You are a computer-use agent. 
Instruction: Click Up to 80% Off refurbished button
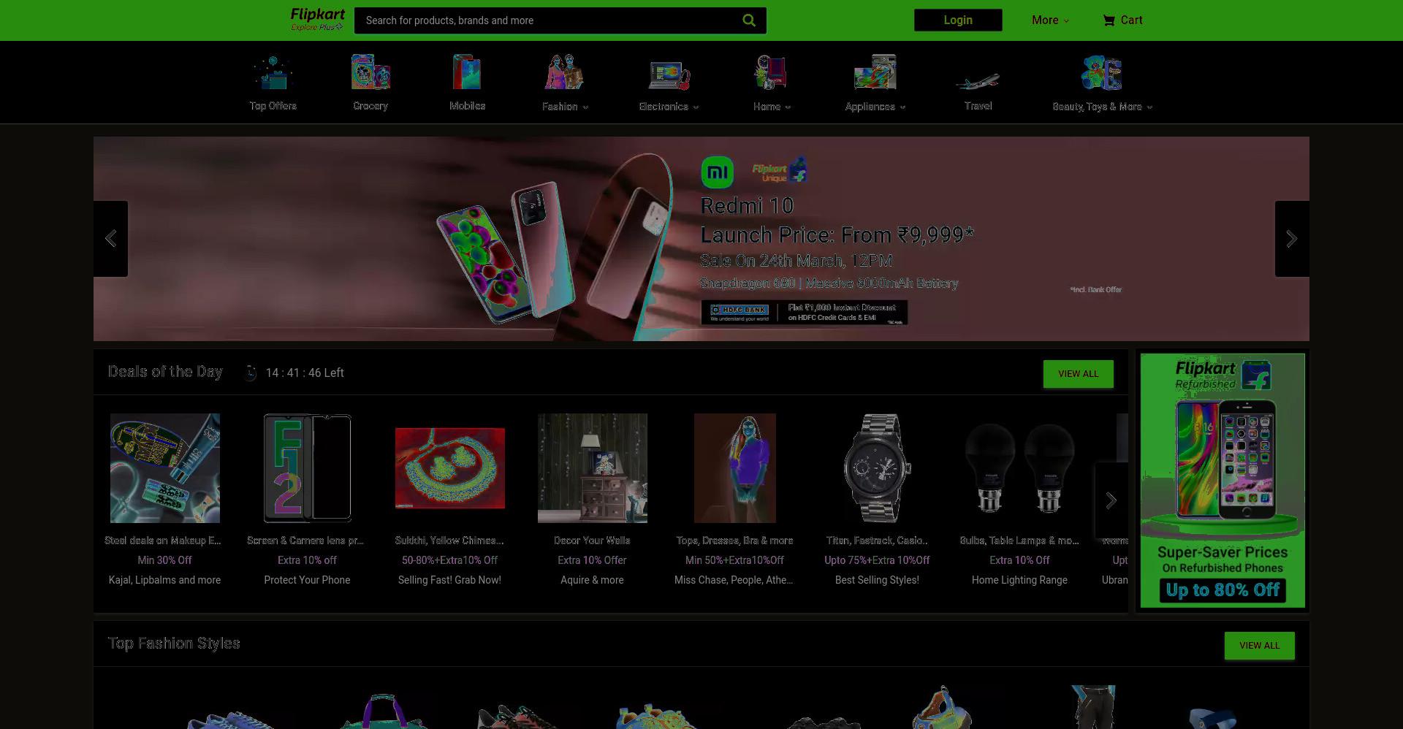pos(1223,590)
